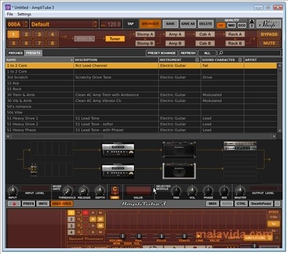Open the File menu
The width and height of the screenshot is (288, 254).
(10, 14)
